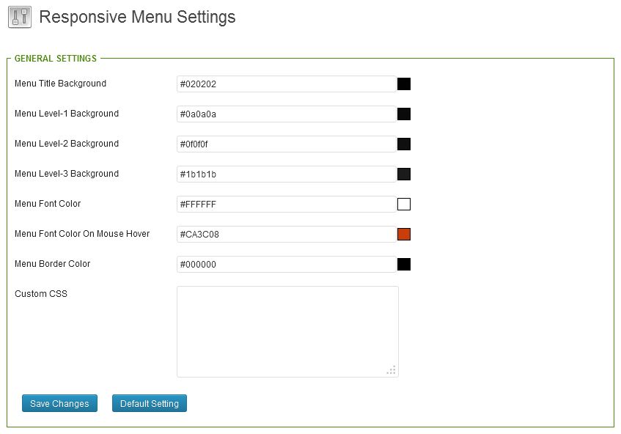Focus the Menu Title Background hex field
This screenshot has height=434, width=621.
coord(286,84)
